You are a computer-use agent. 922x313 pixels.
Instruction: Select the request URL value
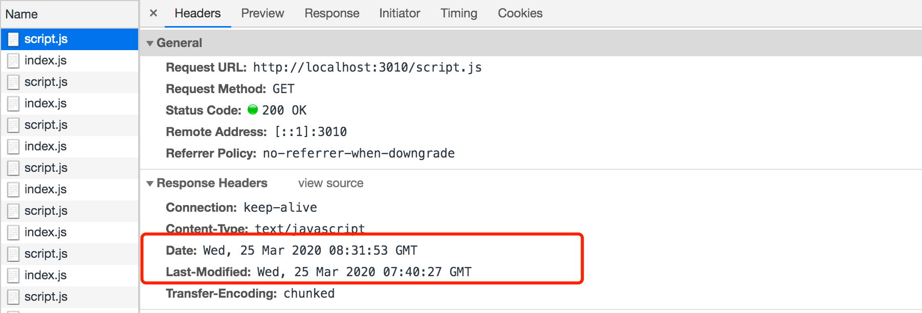coord(367,68)
